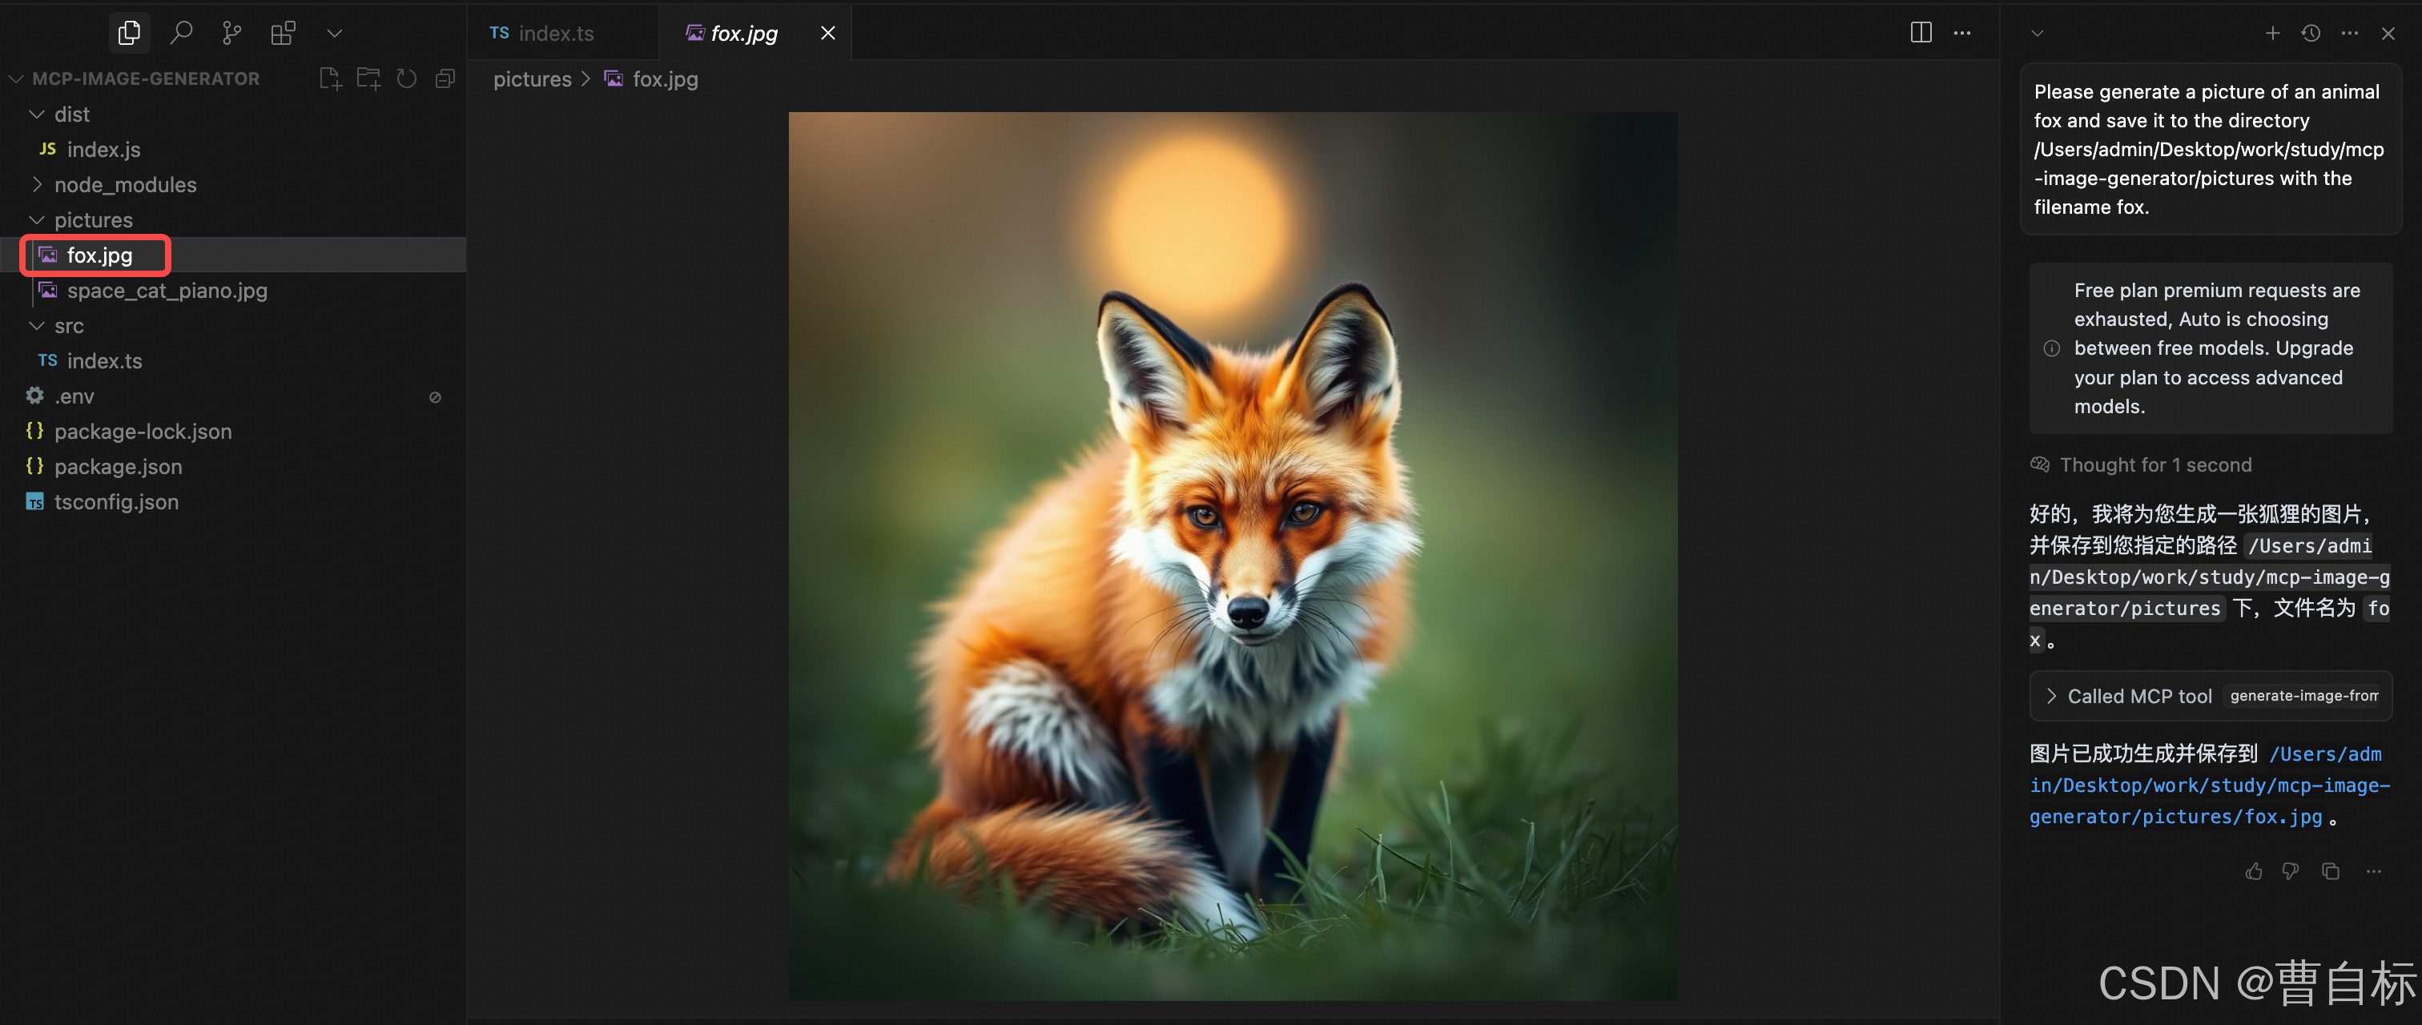Give thumbs up to the response
The height and width of the screenshot is (1025, 2422).
pyautogui.click(x=2253, y=870)
